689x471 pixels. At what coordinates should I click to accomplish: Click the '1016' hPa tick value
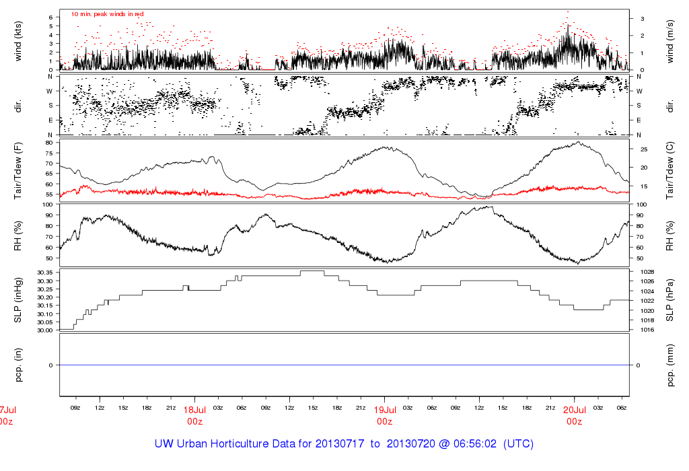[x=648, y=330]
